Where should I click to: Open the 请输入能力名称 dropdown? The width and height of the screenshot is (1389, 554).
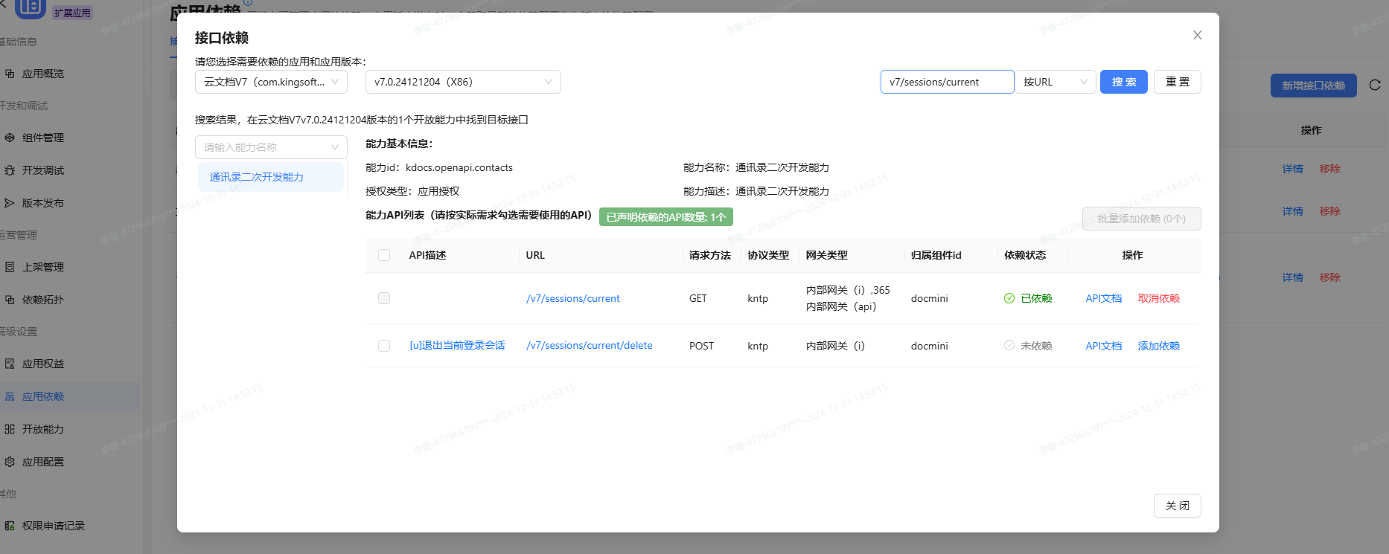click(271, 147)
